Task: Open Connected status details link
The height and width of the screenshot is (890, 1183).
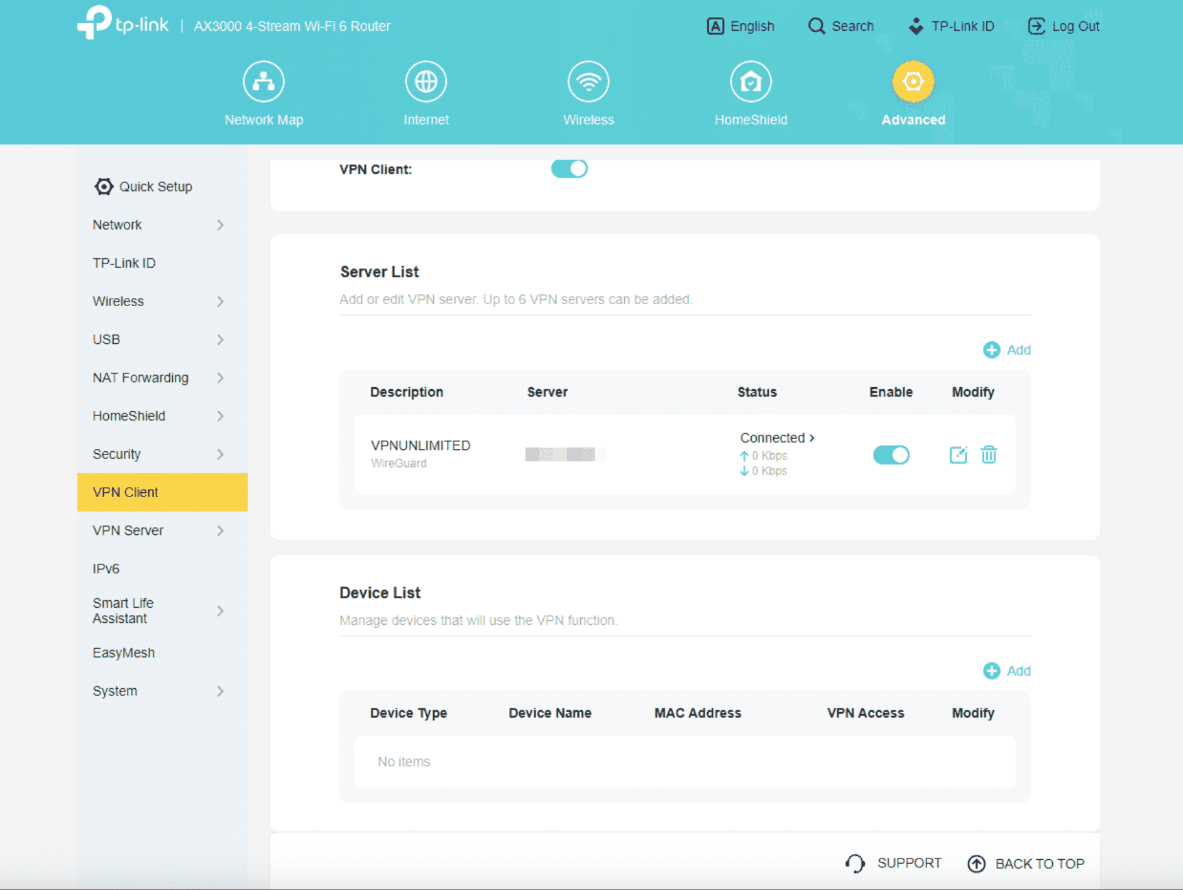Action: point(777,437)
